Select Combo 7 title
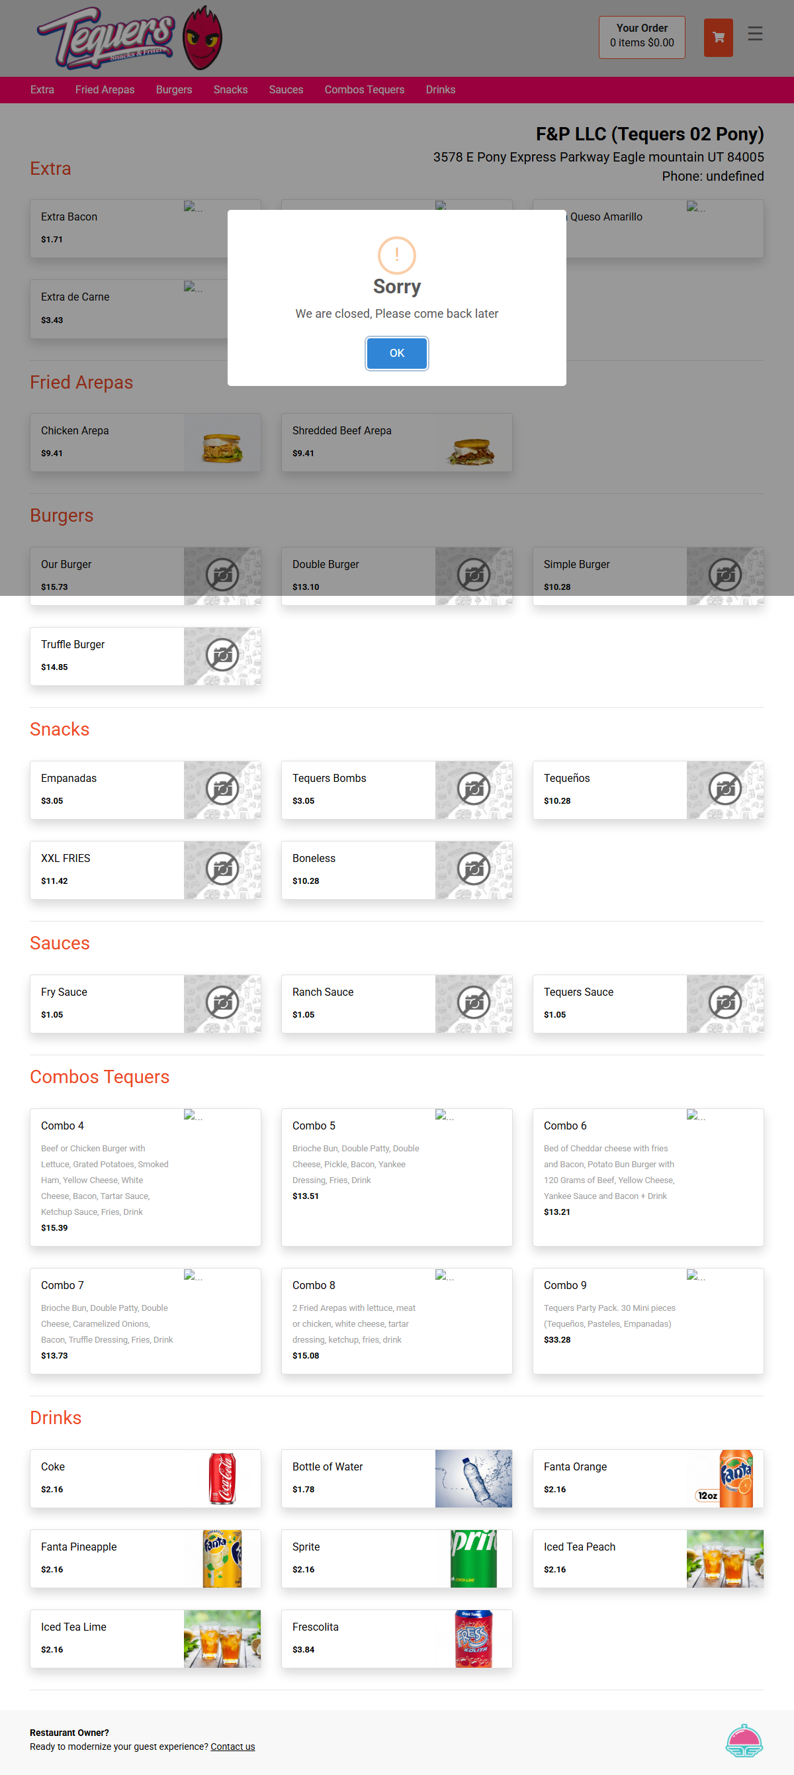794x1775 pixels. (62, 1285)
